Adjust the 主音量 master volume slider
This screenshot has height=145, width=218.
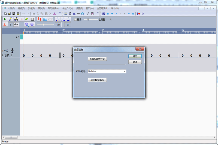tap(91, 20)
